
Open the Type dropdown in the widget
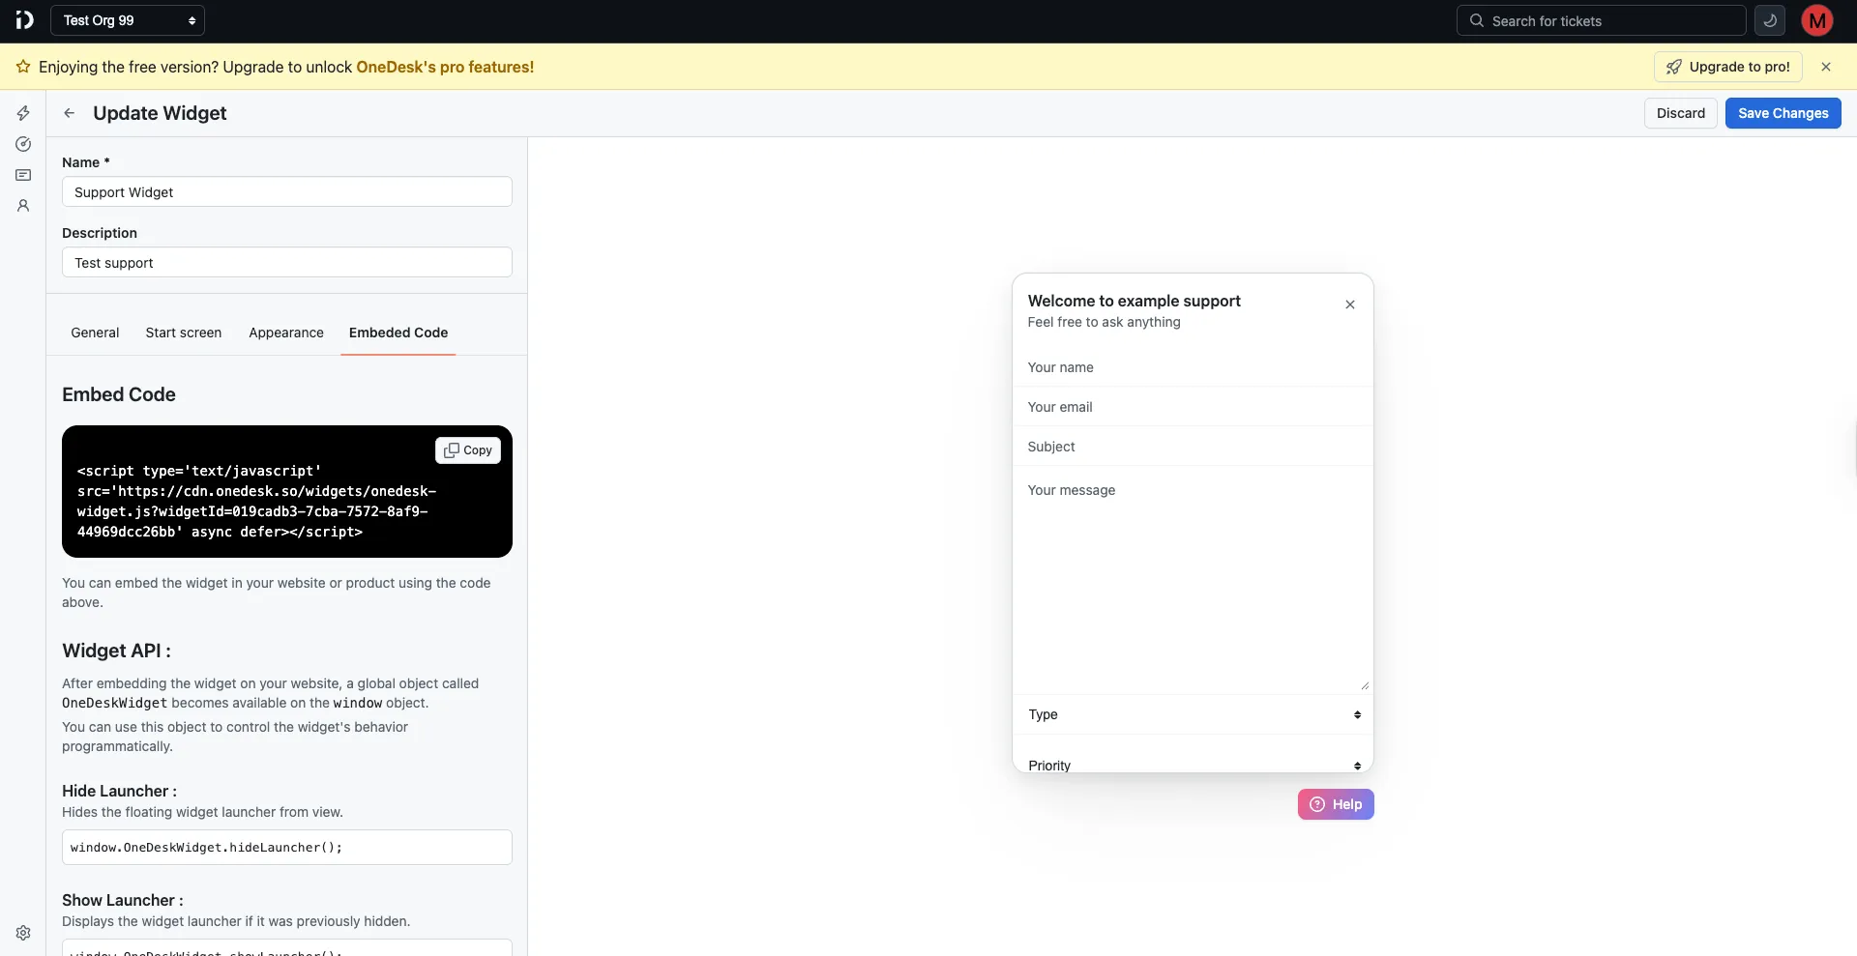coord(1192,714)
